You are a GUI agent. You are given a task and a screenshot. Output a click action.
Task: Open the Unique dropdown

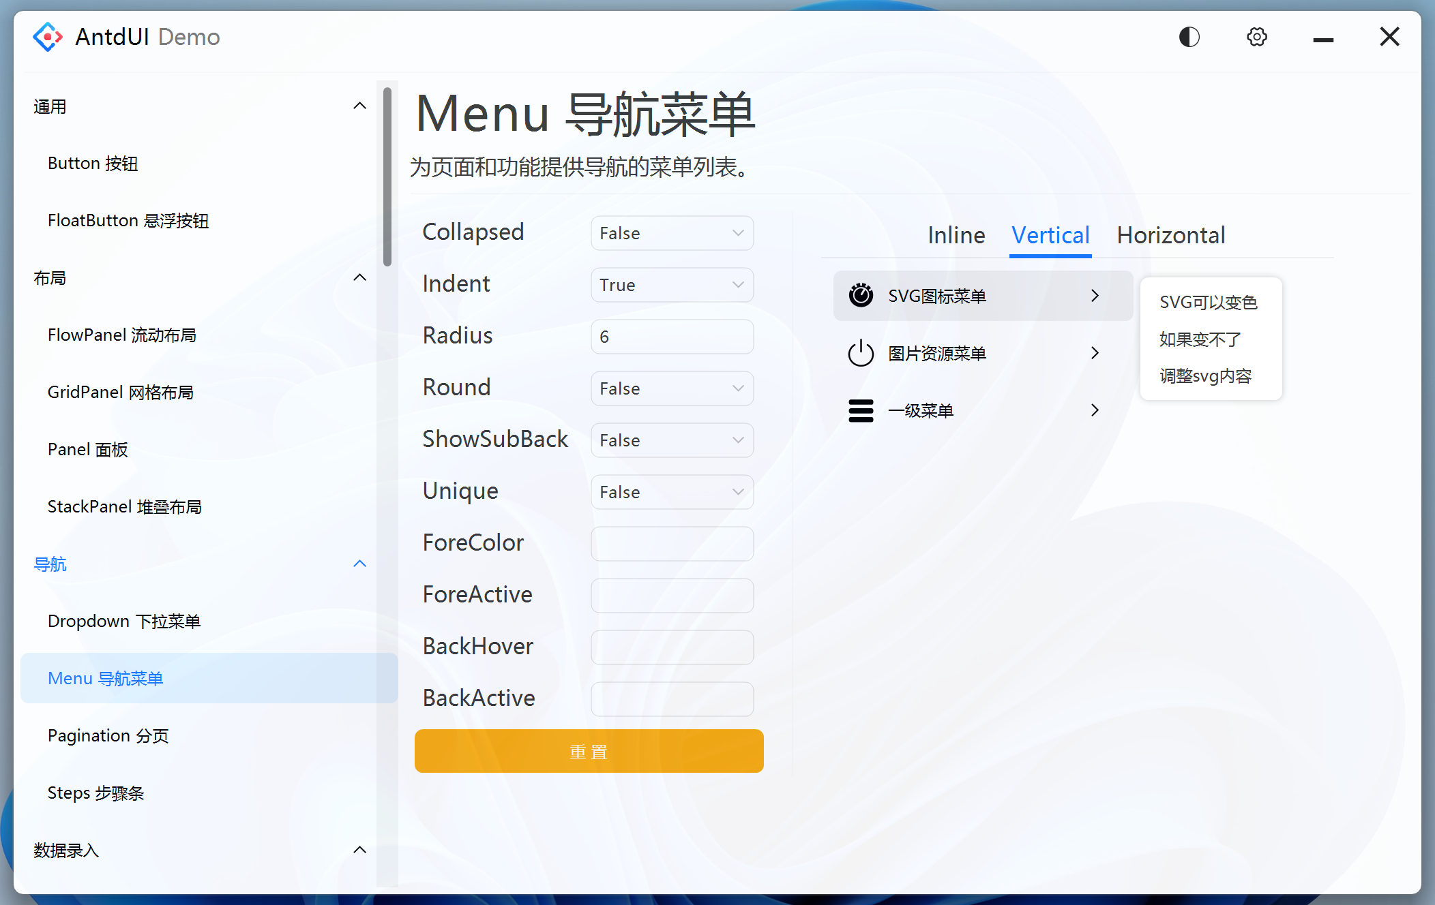coord(672,492)
